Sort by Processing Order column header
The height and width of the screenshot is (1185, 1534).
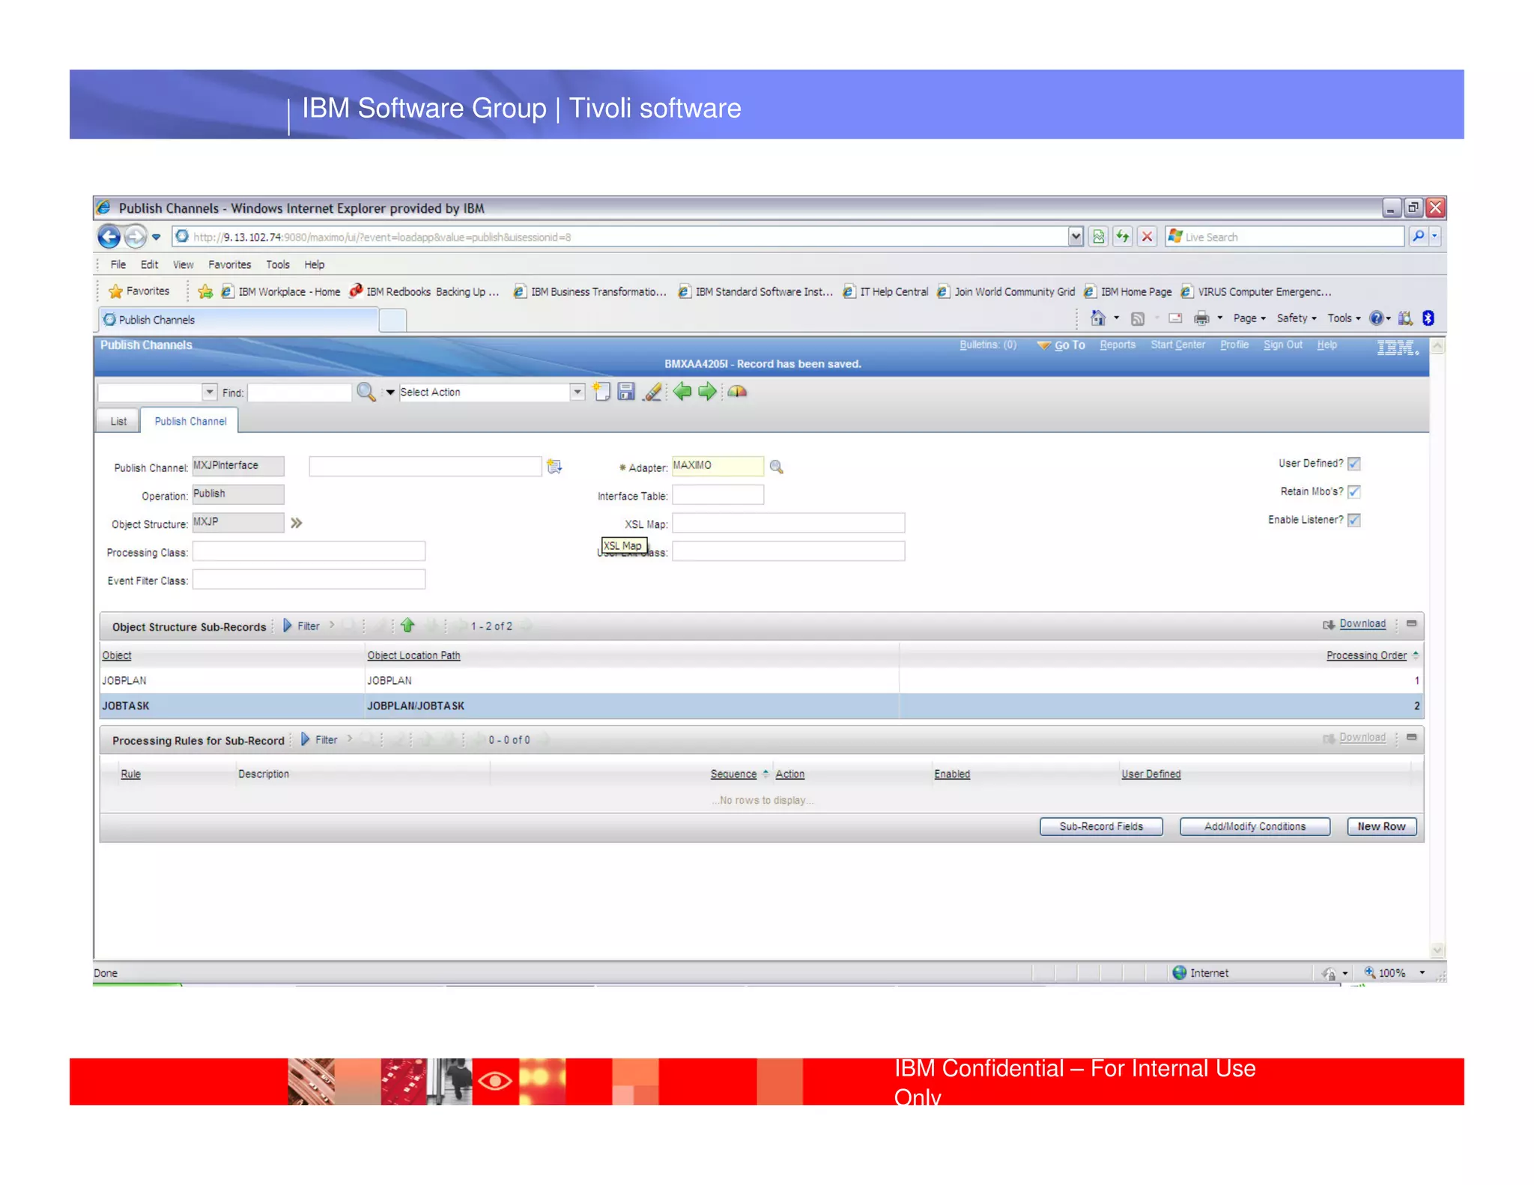pos(1366,655)
